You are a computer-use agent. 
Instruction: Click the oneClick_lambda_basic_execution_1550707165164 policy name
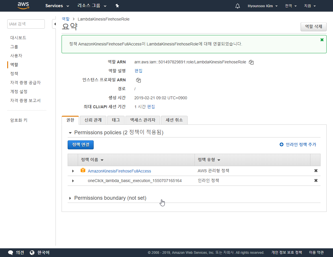click(x=135, y=181)
